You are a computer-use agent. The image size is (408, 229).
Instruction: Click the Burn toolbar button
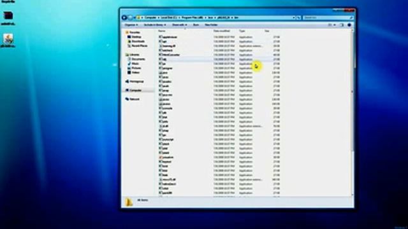point(196,25)
